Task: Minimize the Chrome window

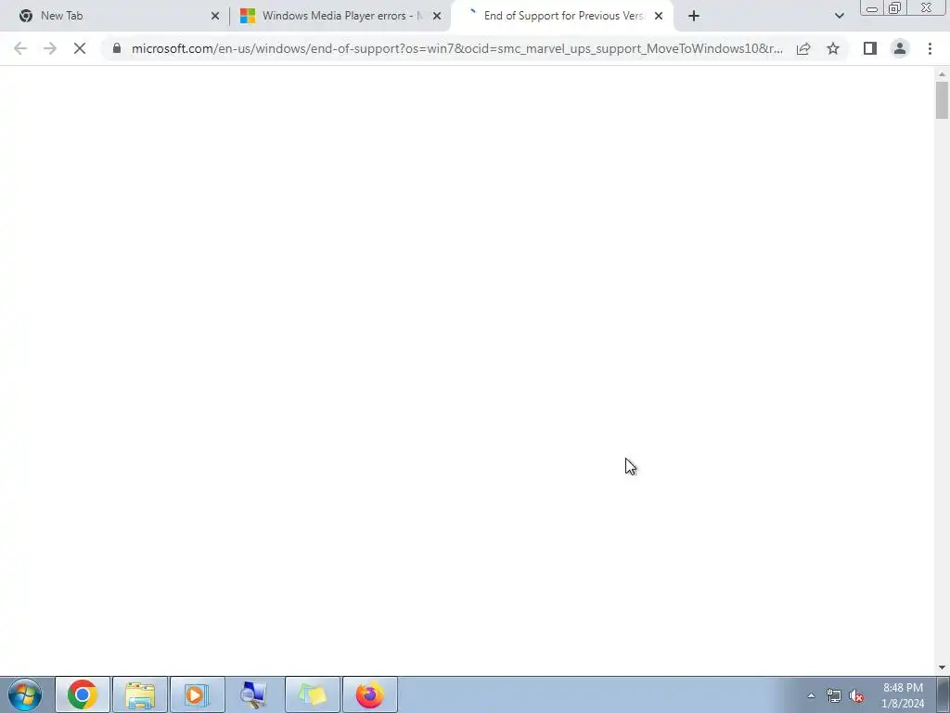Action: coord(872,8)
